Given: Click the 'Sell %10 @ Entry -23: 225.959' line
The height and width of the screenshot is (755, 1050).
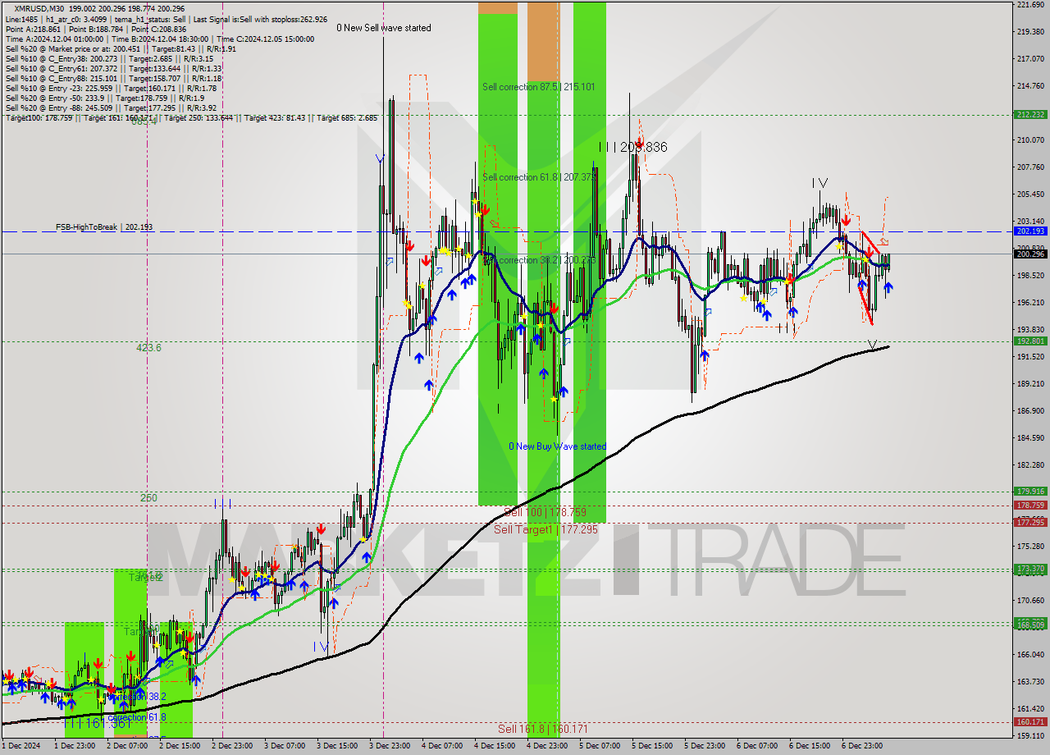Looking at the screenshot, I should 111,88.
